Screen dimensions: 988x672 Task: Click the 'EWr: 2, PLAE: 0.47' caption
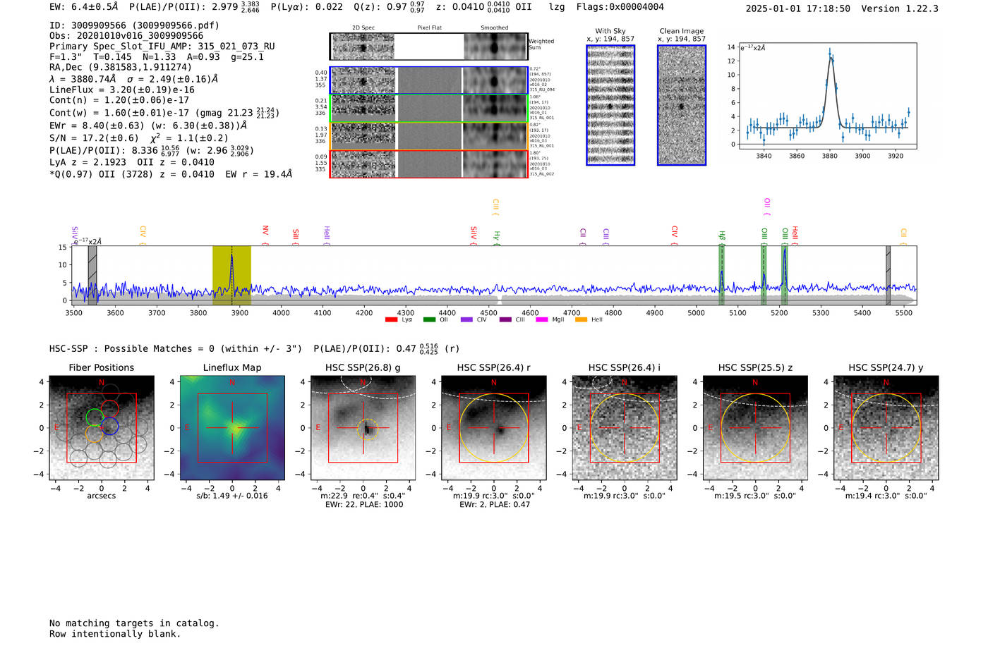point(494,505)
